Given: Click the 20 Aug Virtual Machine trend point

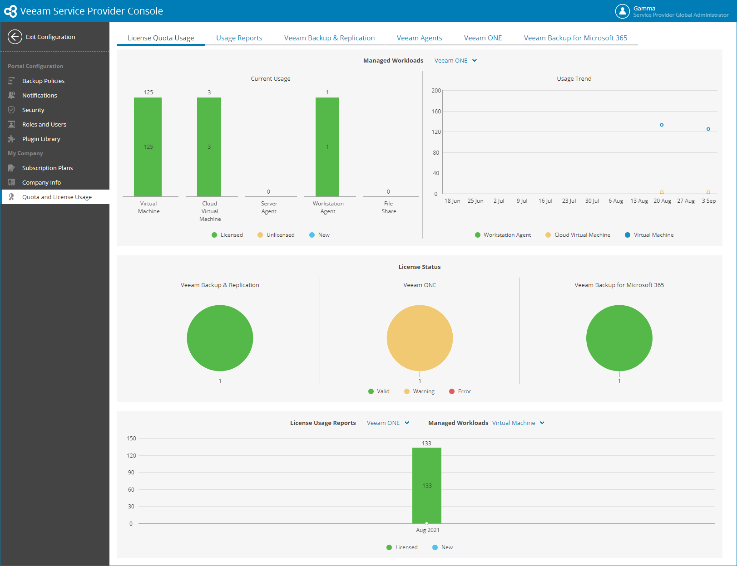Looking at the screenshot, I should (x=662, y=125).
